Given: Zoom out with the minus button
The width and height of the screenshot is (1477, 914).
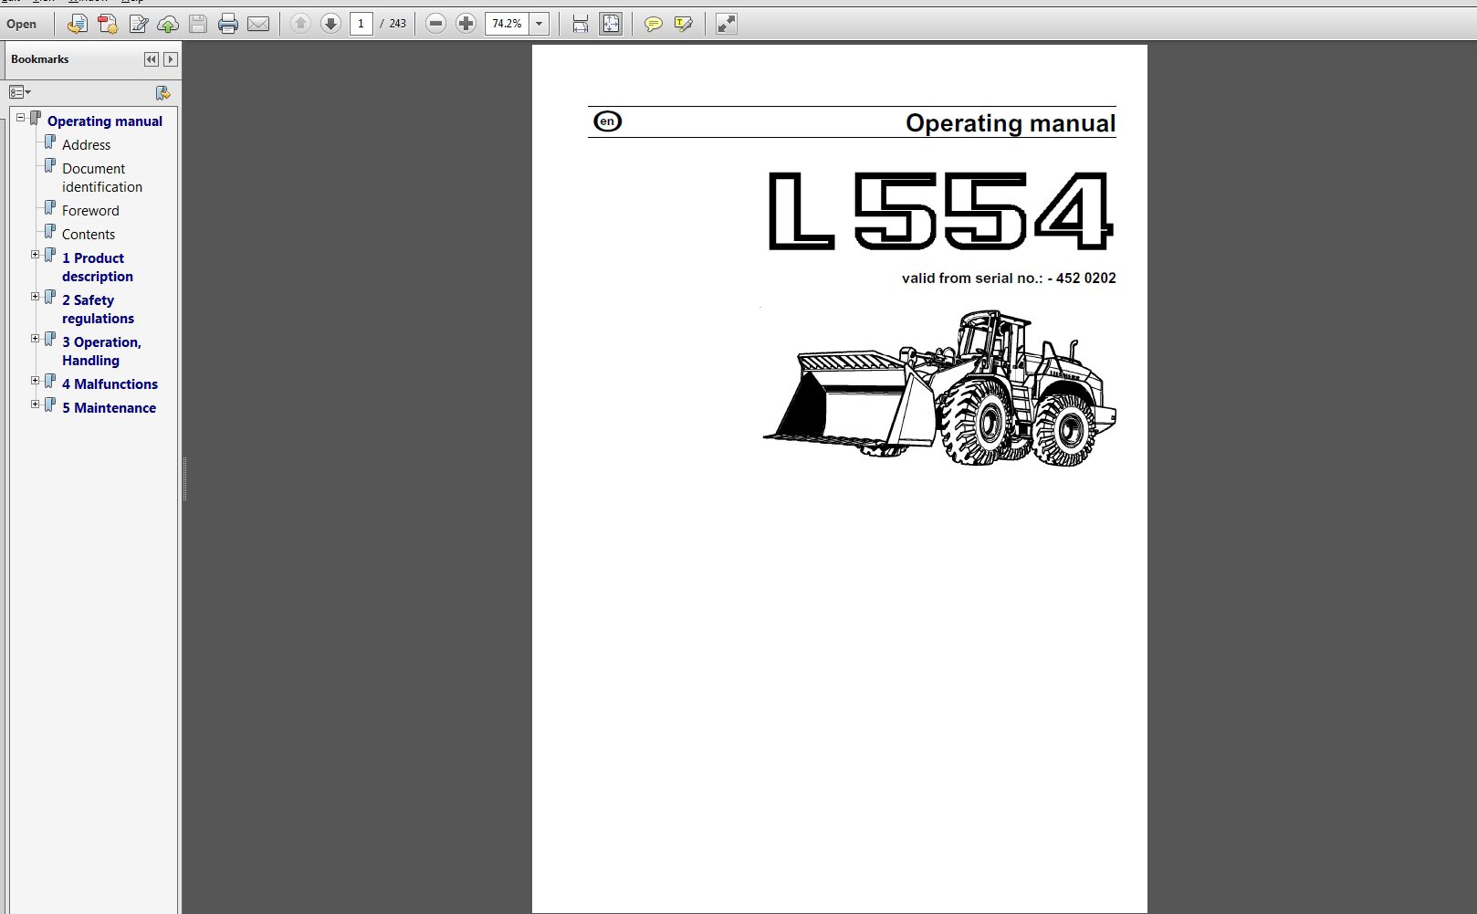Looking at the screenshot, I should tap(435, 24).
